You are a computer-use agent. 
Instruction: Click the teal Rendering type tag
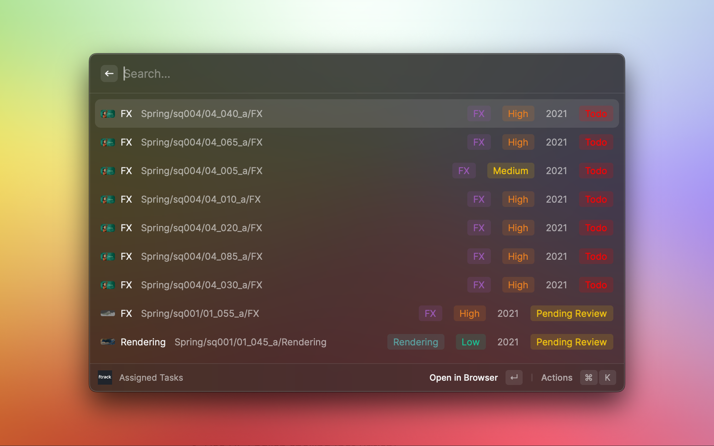click(x=416, y=342)
